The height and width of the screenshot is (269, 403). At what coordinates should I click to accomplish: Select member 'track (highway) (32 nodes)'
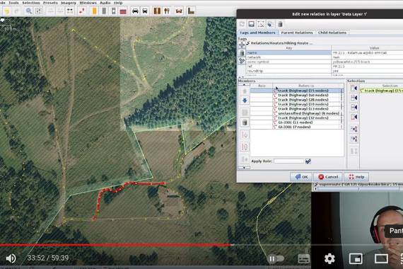pyautogui.click(x=297, y=118)
